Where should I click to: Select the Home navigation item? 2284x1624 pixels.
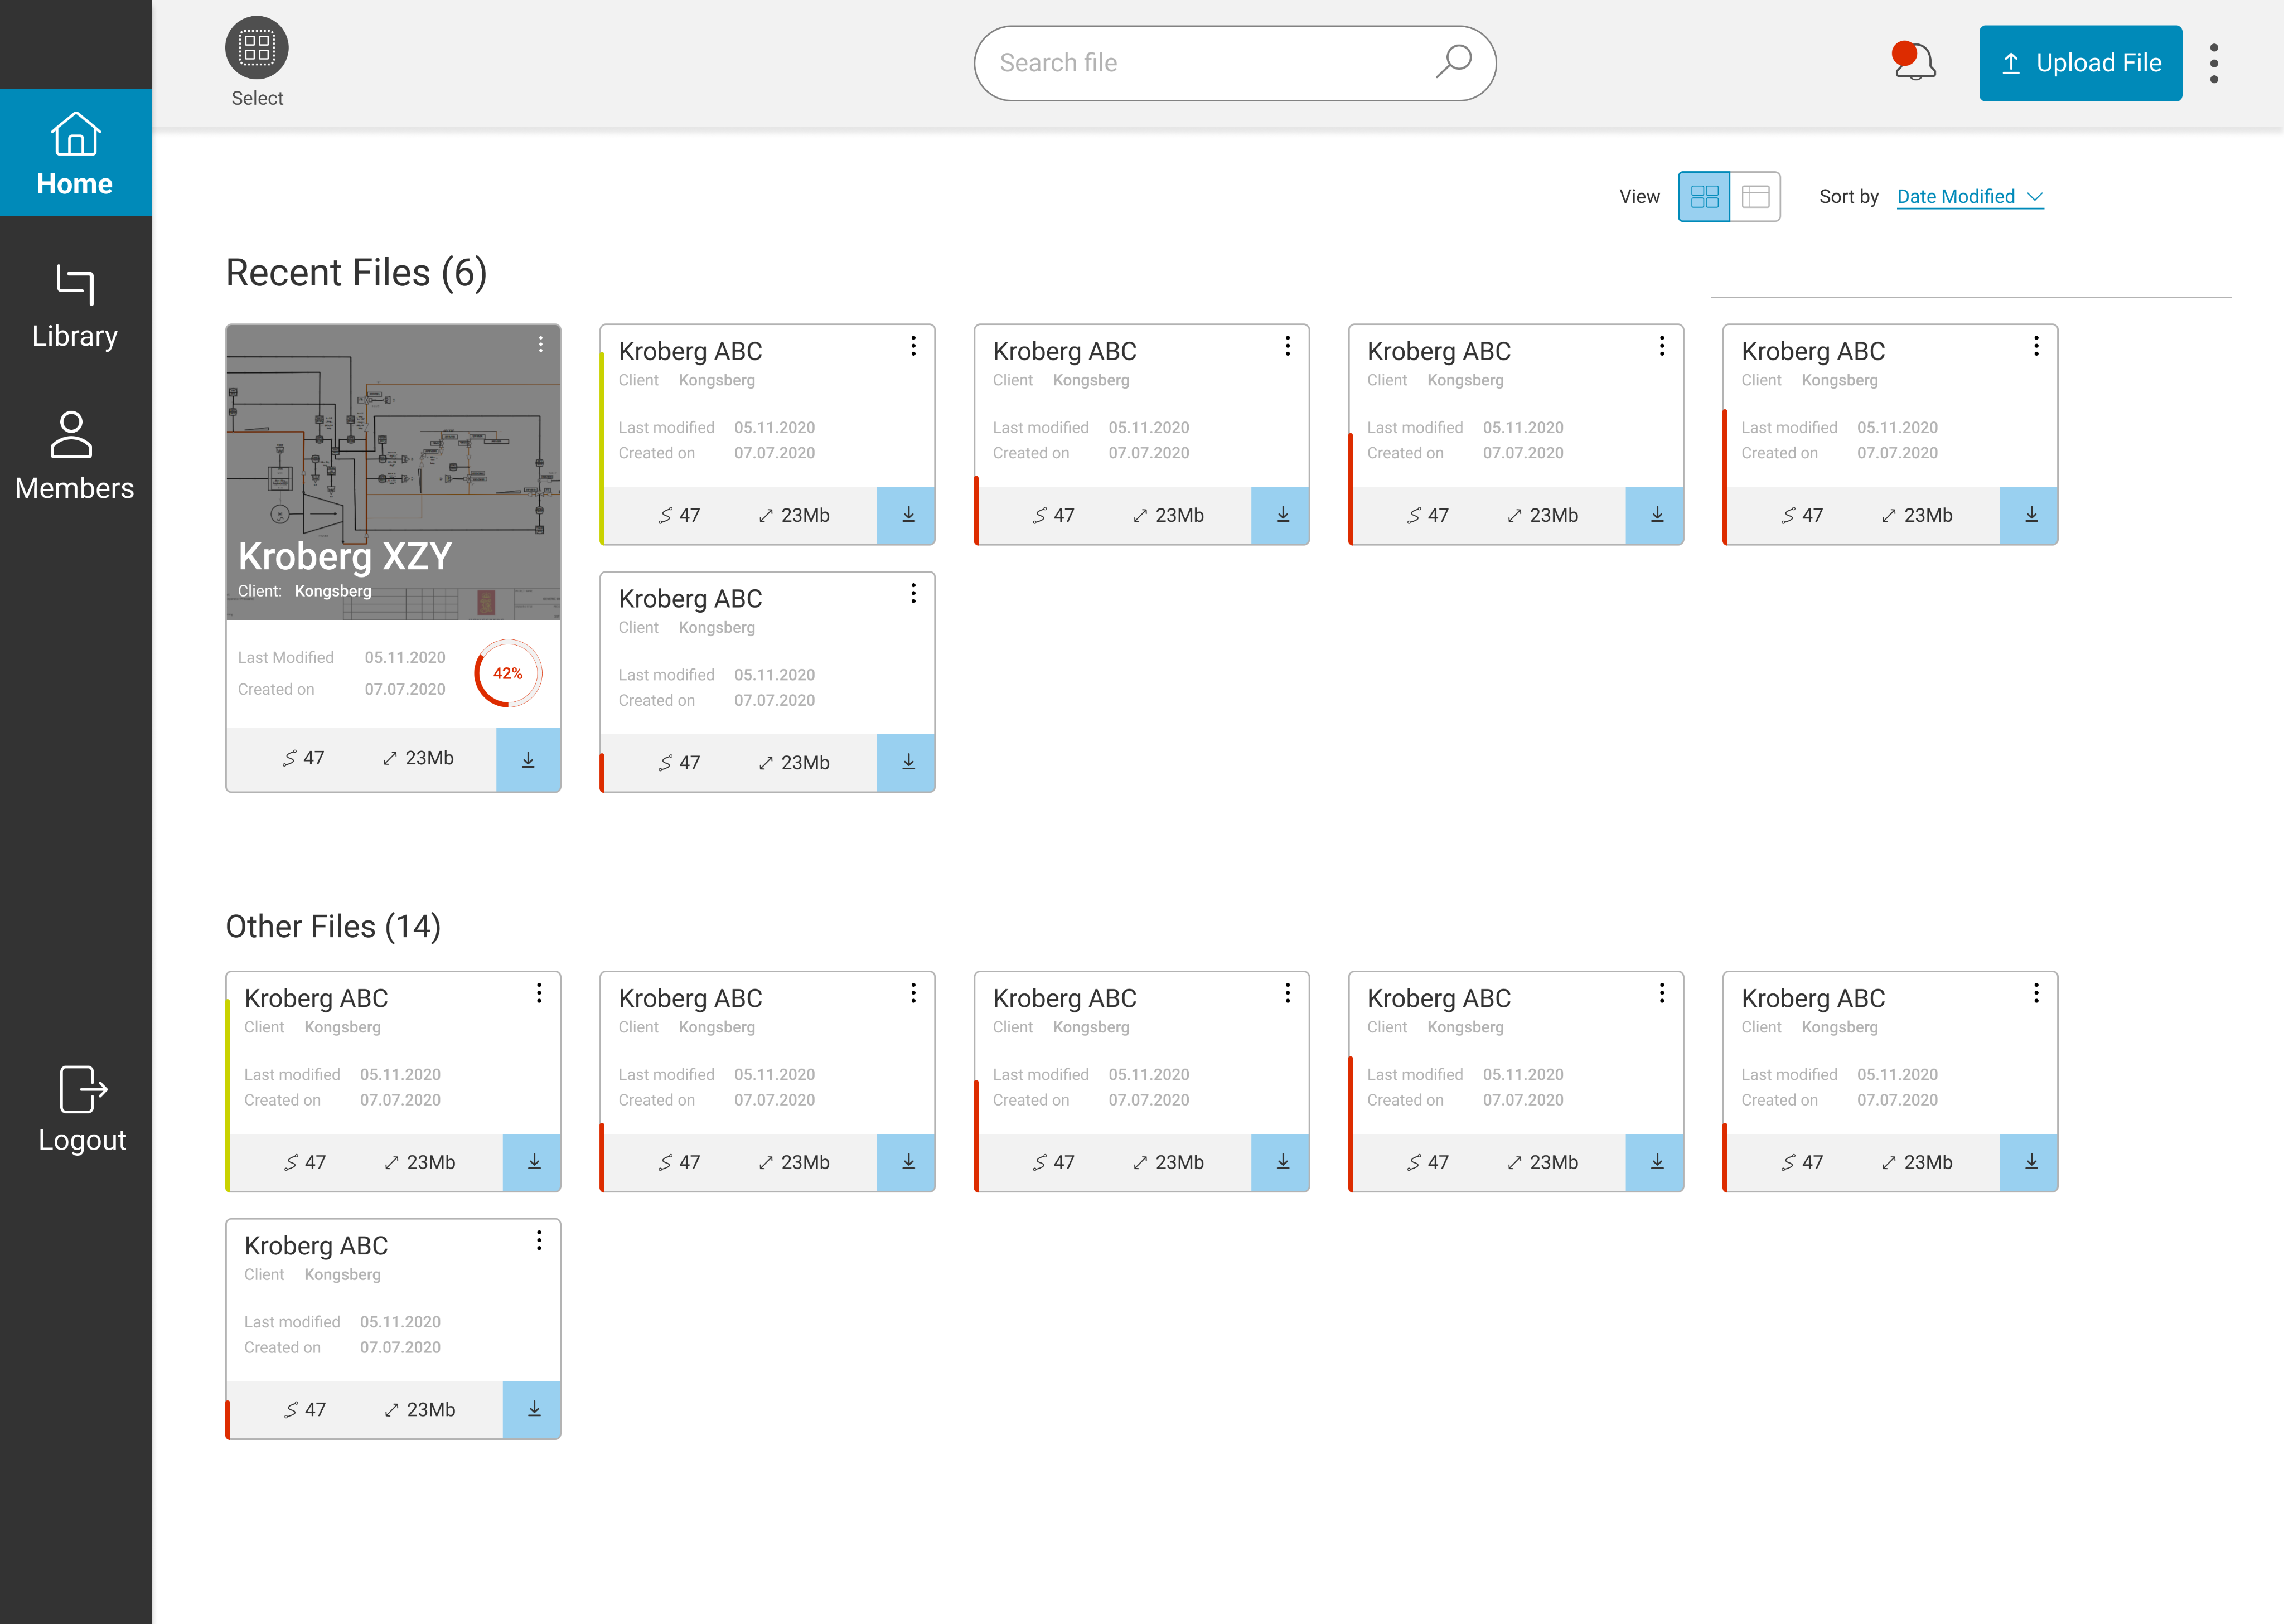point(75,153)
